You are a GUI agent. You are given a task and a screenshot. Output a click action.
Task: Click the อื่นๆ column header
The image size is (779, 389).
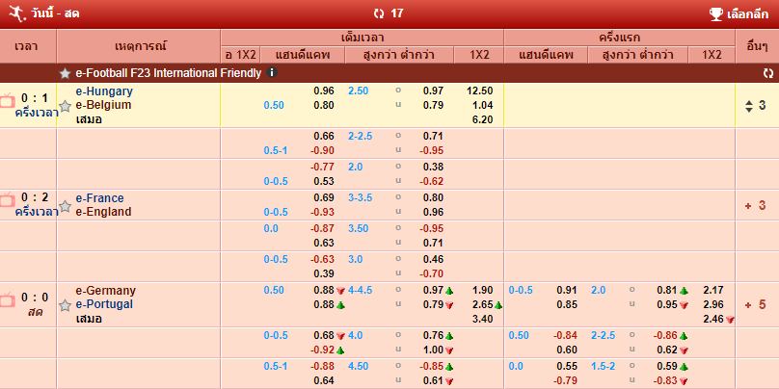[757, 45]
